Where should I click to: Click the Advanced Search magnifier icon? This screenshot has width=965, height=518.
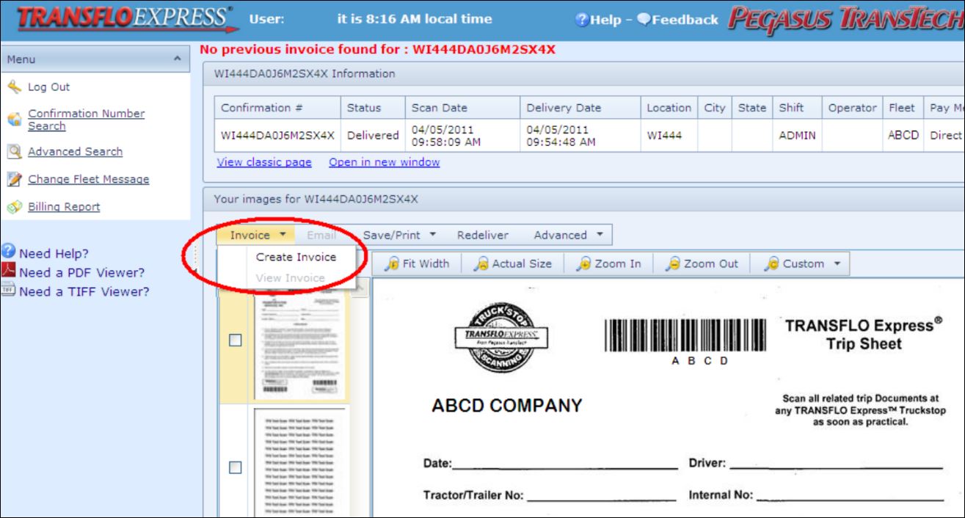pos(12,152)
